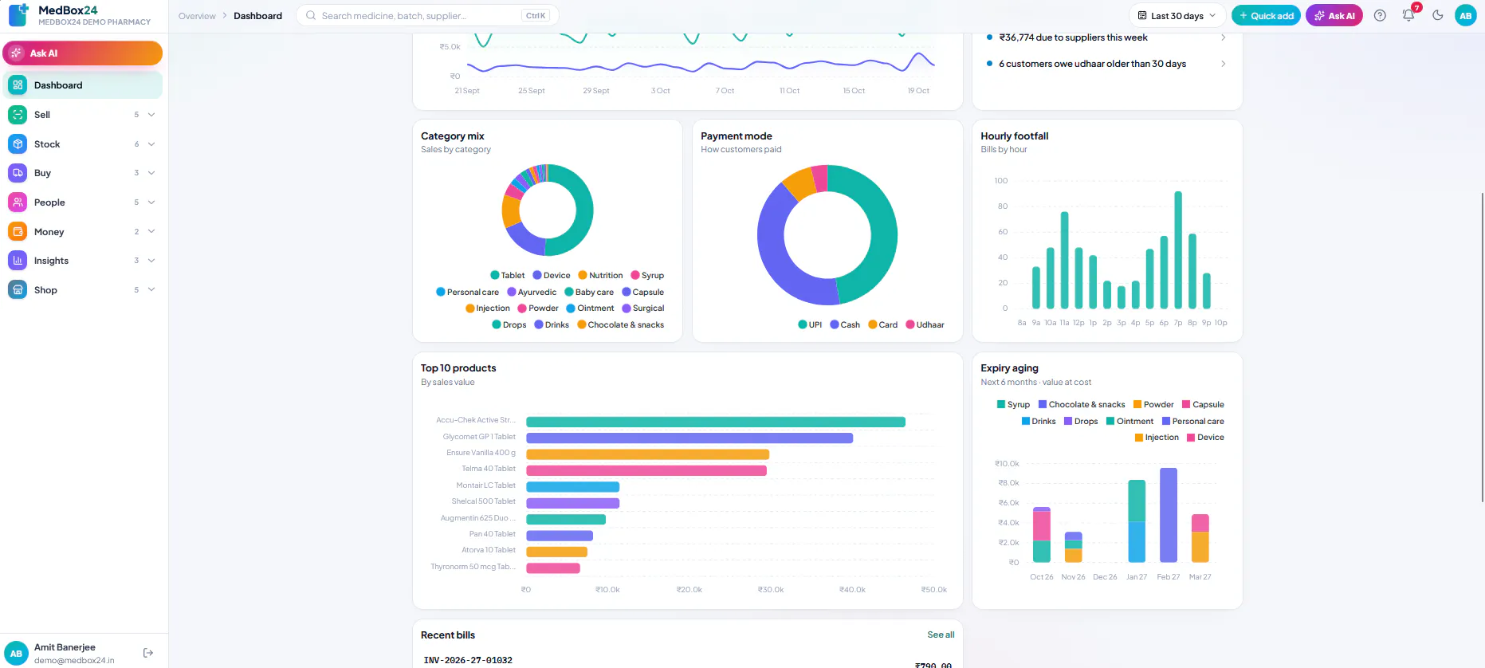Click the Sell icon in the sidebar
Image resolution: width=1485 pixels, height=668 pixels.
point(18,115)
